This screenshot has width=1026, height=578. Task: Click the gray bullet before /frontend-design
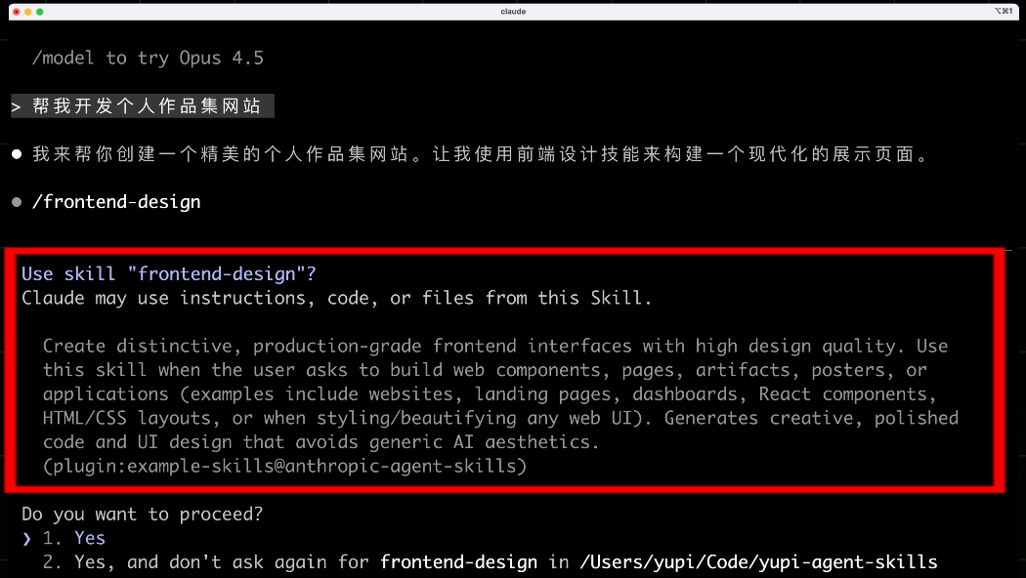17,202
